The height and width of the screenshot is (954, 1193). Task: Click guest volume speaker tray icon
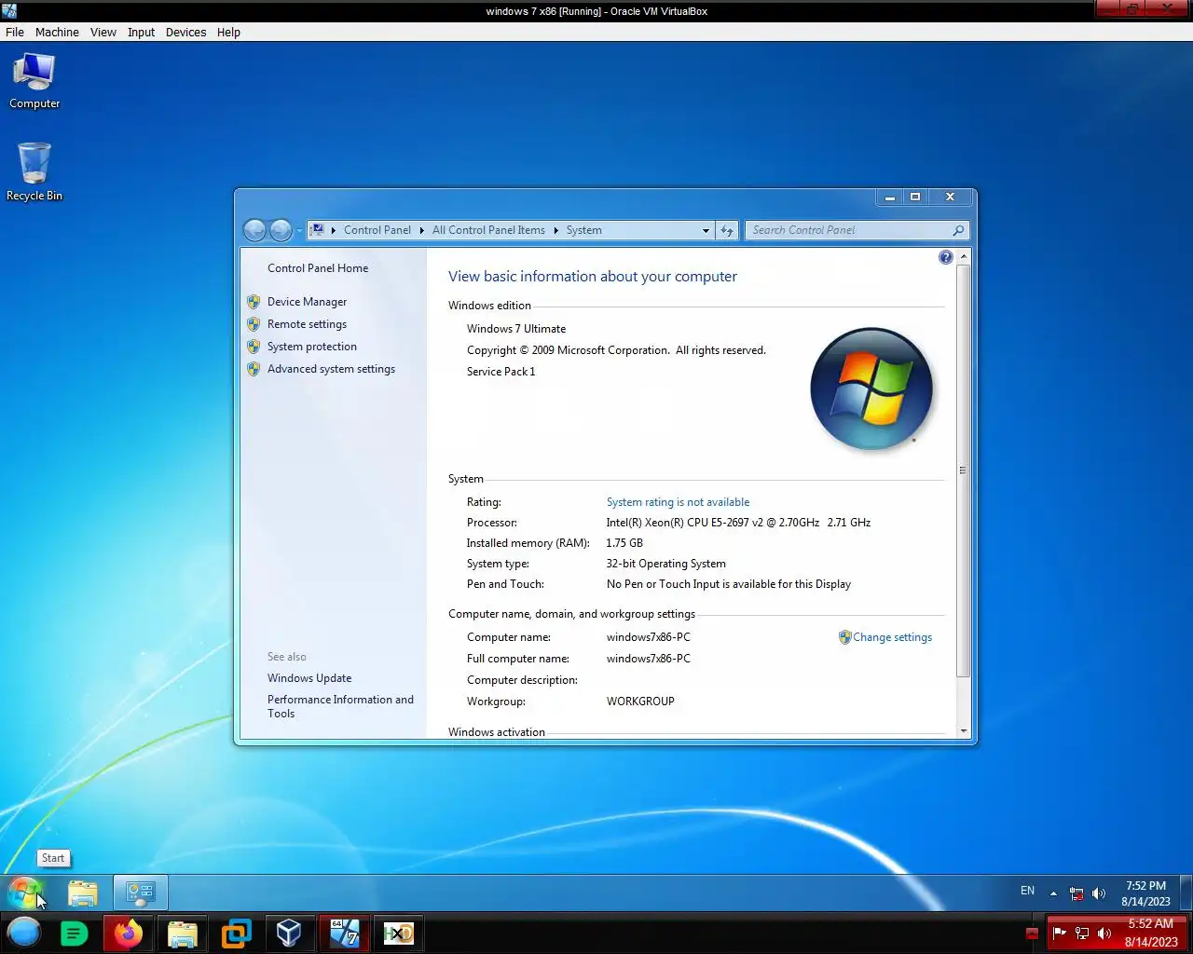[1099, 893]
